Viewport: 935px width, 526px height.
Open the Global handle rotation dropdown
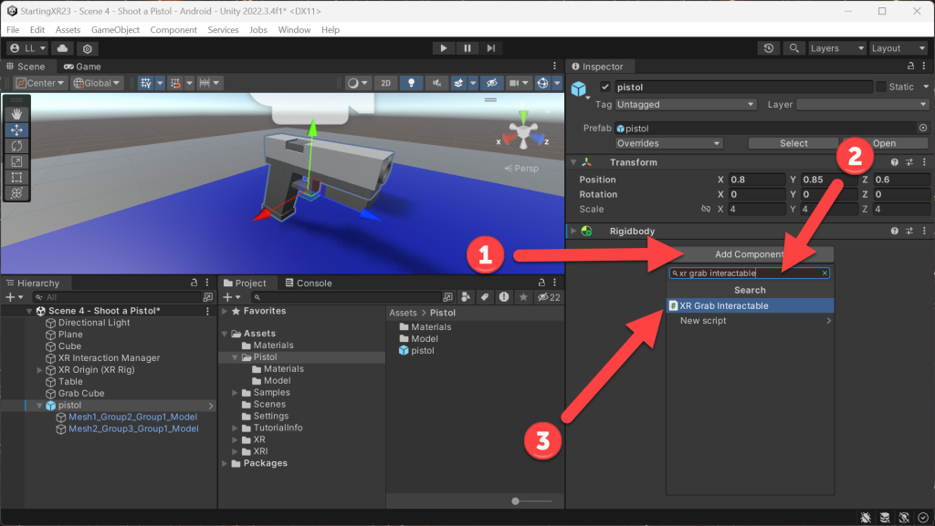pos(97,83)
